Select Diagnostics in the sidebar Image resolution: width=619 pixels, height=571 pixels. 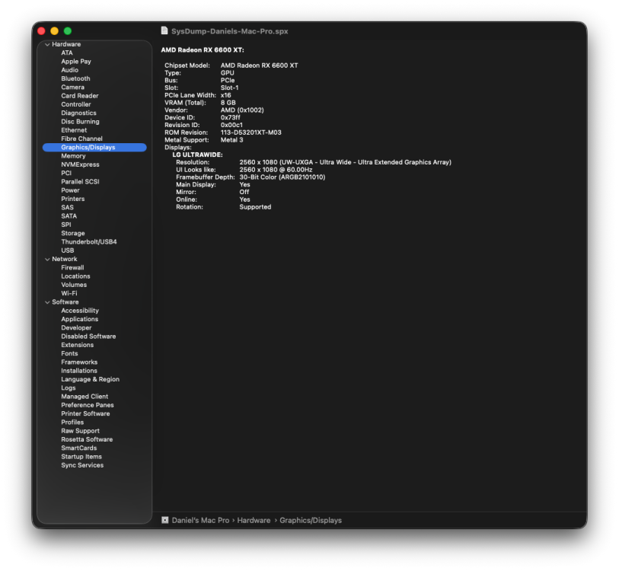tap(78, 113)
